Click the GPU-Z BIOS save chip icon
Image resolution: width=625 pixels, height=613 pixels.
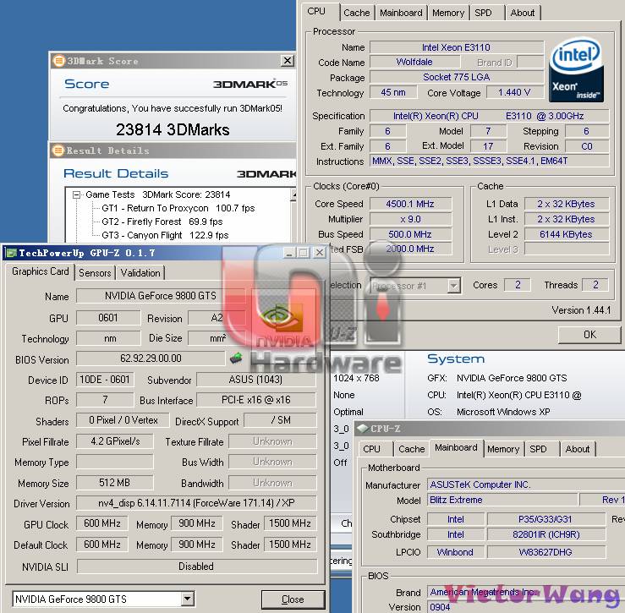(236, 358)
